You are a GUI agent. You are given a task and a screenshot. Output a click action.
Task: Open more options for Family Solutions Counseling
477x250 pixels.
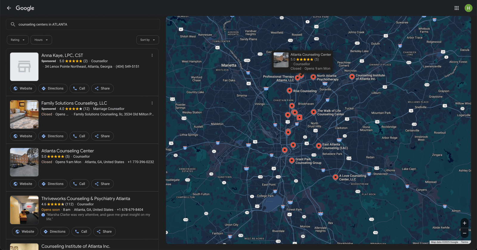[x=152, y=103]
